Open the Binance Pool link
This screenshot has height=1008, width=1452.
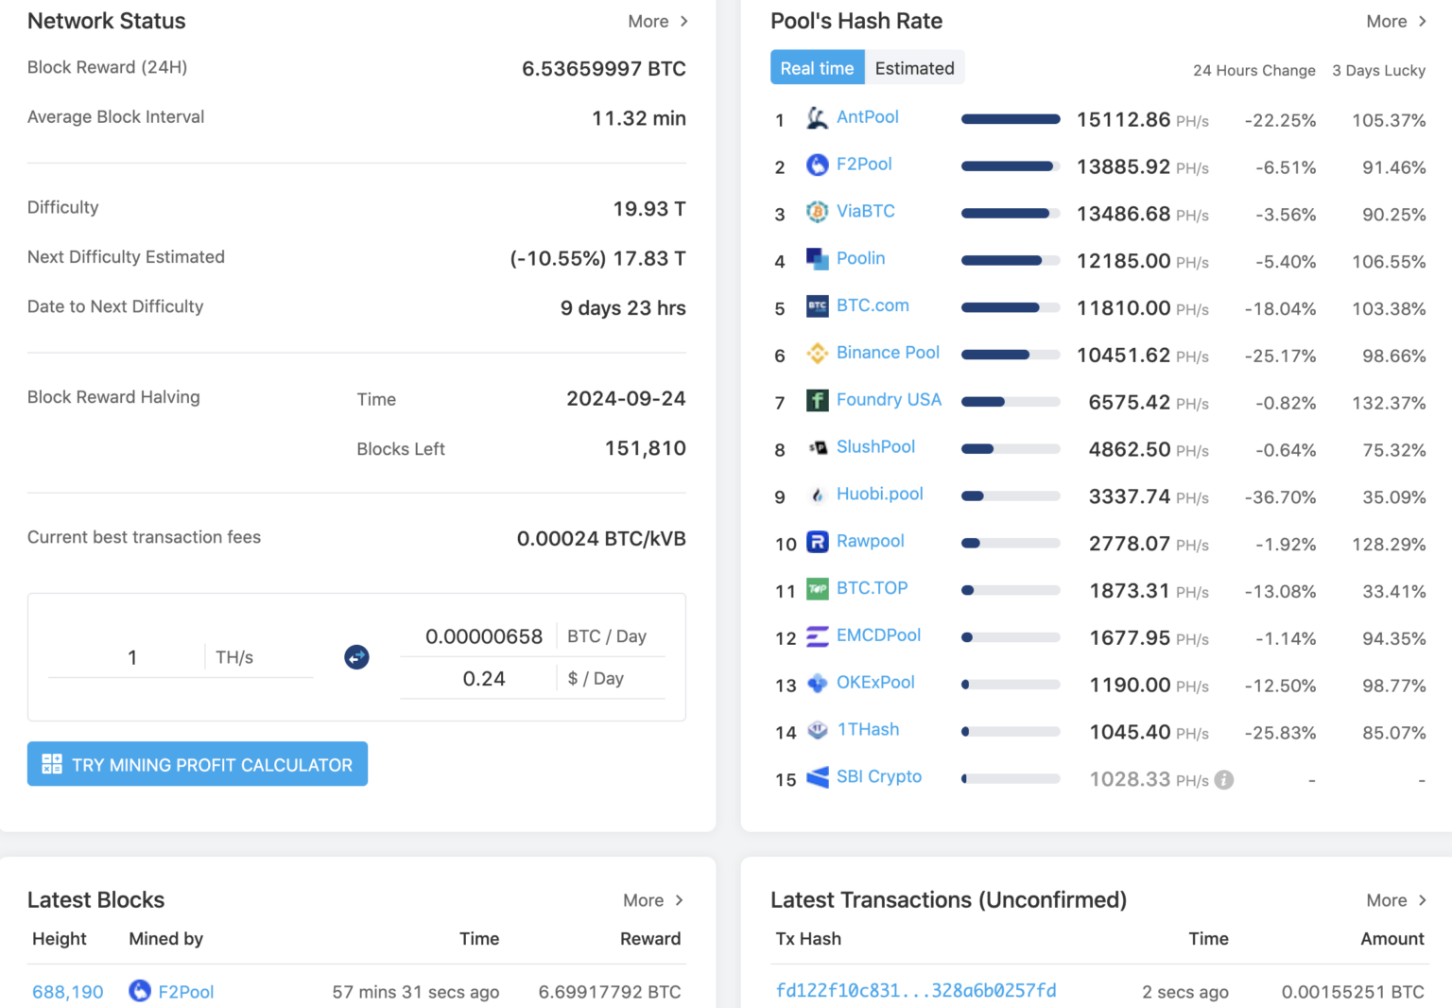tap(888, 353)
